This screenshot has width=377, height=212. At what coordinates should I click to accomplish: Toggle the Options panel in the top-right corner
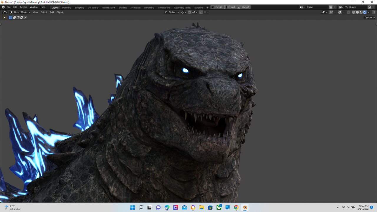click(x=368, y=17)
